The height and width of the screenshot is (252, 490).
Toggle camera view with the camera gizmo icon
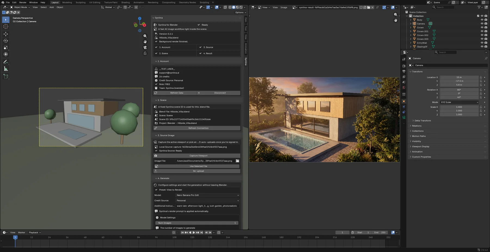[145, 47]
